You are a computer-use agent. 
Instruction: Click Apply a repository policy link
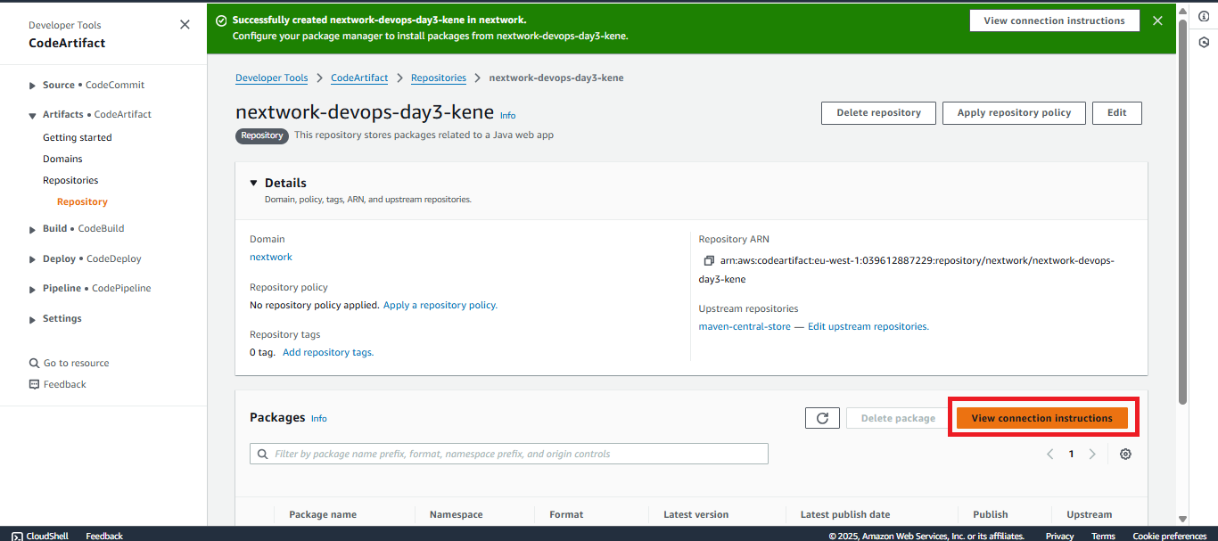(x=440, y=305)
